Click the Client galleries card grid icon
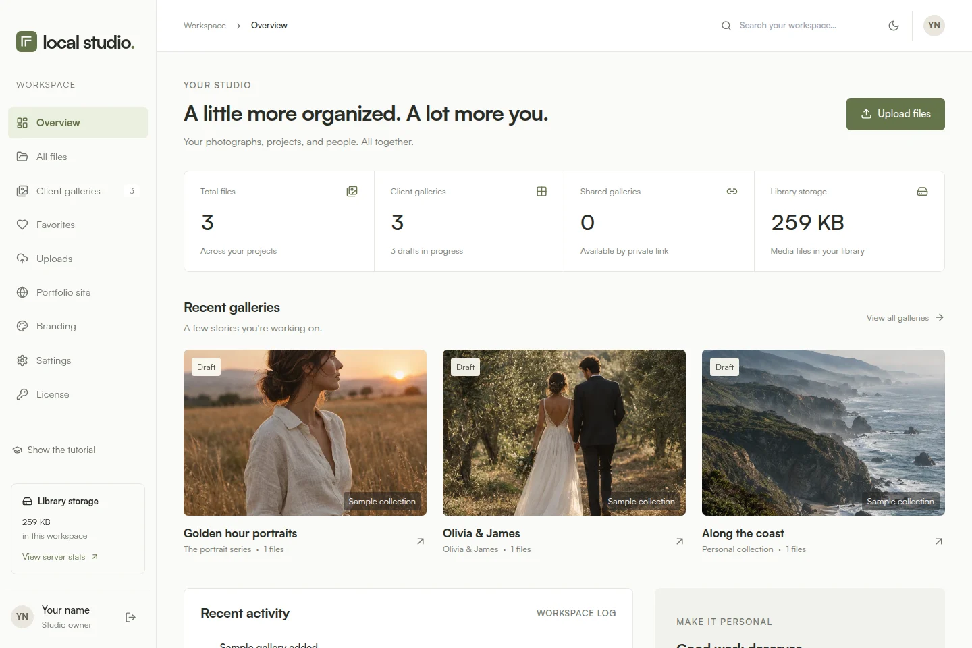Image resolution: width=972 pixels, height=648 pixels. pos(541,192)
